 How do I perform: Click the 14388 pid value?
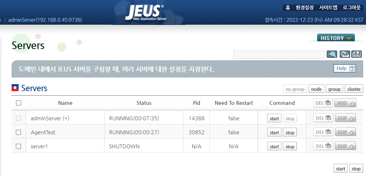tap(197, 119)
